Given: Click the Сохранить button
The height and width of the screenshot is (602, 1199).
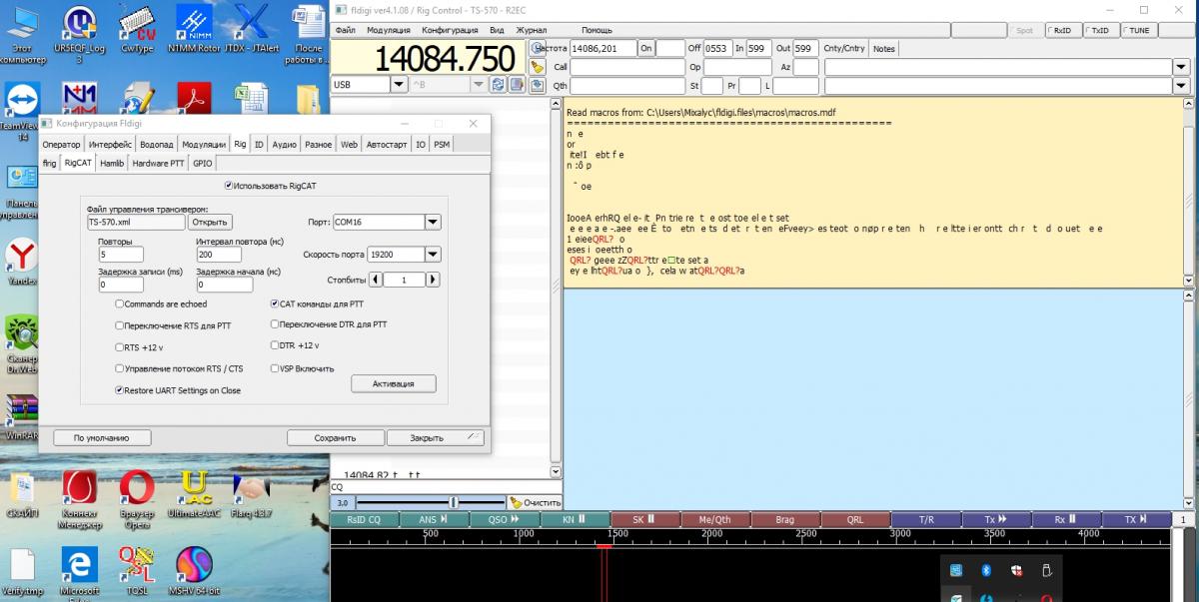Looking at the screenshot, I should [335, 437].
